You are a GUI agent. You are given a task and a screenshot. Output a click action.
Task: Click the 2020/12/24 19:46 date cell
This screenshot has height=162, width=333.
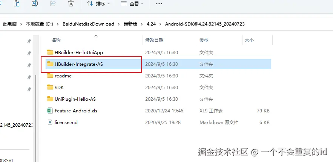[x=164, y=111]
